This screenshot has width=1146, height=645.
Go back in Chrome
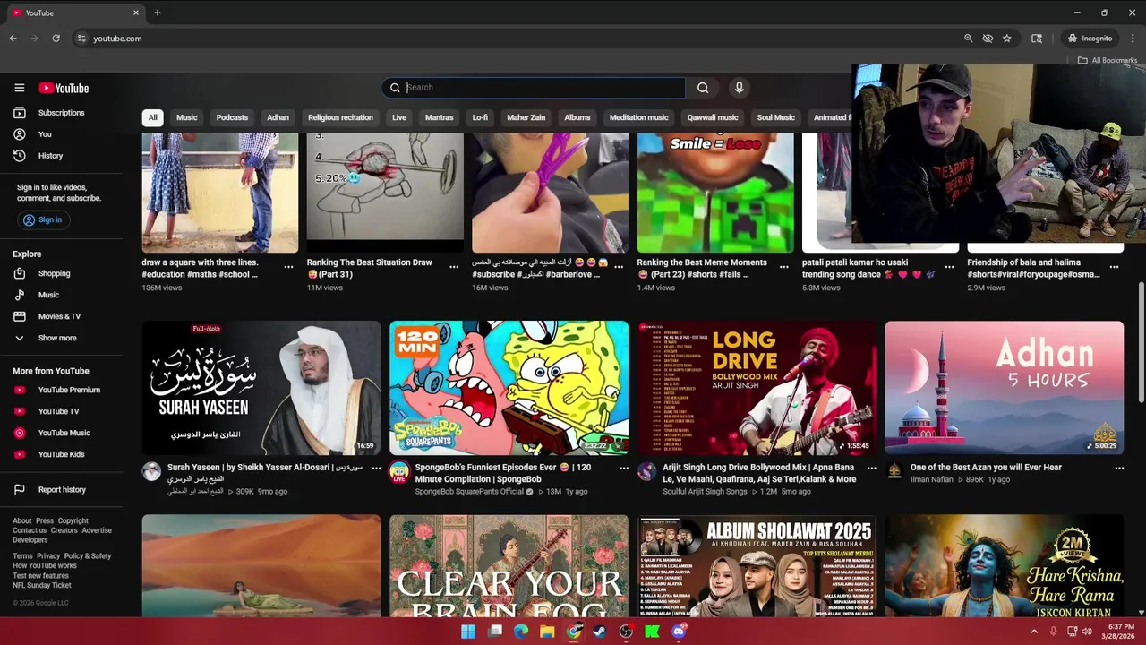point(13,39)
